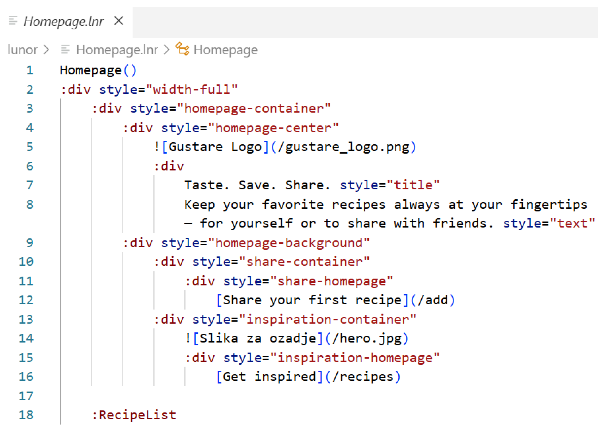This screenshot has width=605, height=430.
Task: Open the /recipes link target
Action: 363,377
